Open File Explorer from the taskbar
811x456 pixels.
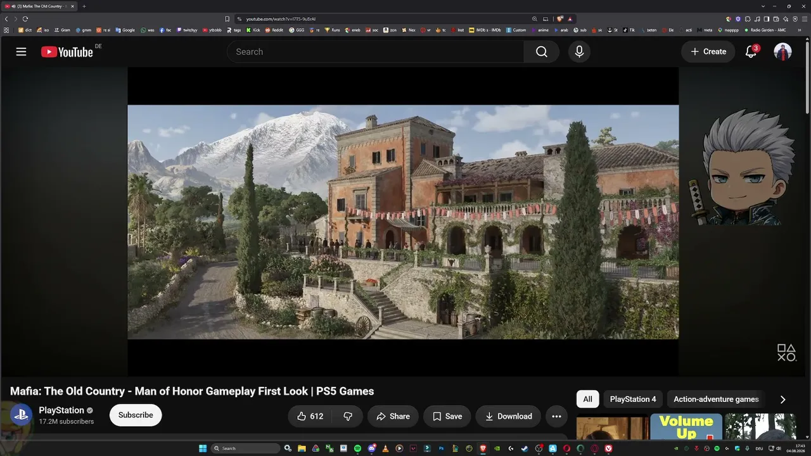coord(302,448)
